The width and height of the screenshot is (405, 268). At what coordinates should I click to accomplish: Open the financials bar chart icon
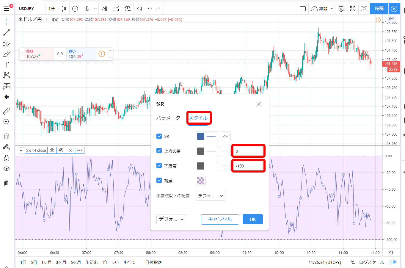[x=104, y=9]
